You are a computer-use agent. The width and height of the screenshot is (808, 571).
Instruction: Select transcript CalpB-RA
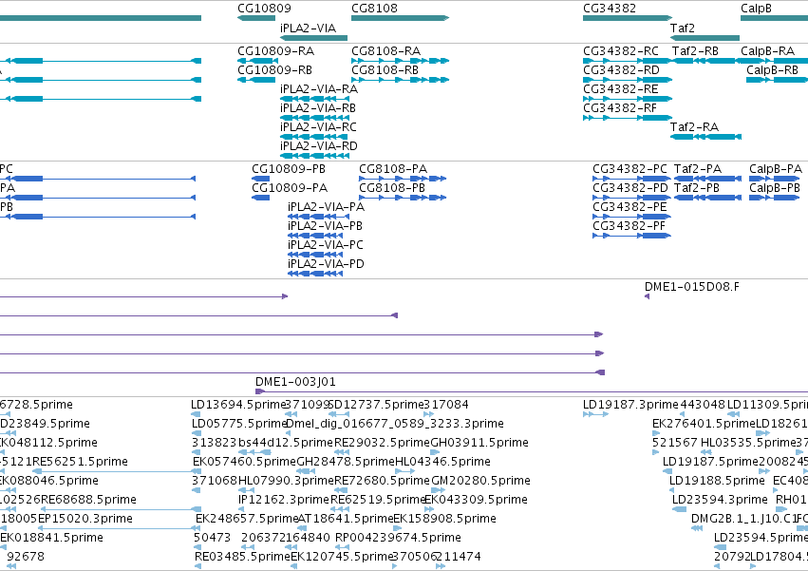[768, 51]
